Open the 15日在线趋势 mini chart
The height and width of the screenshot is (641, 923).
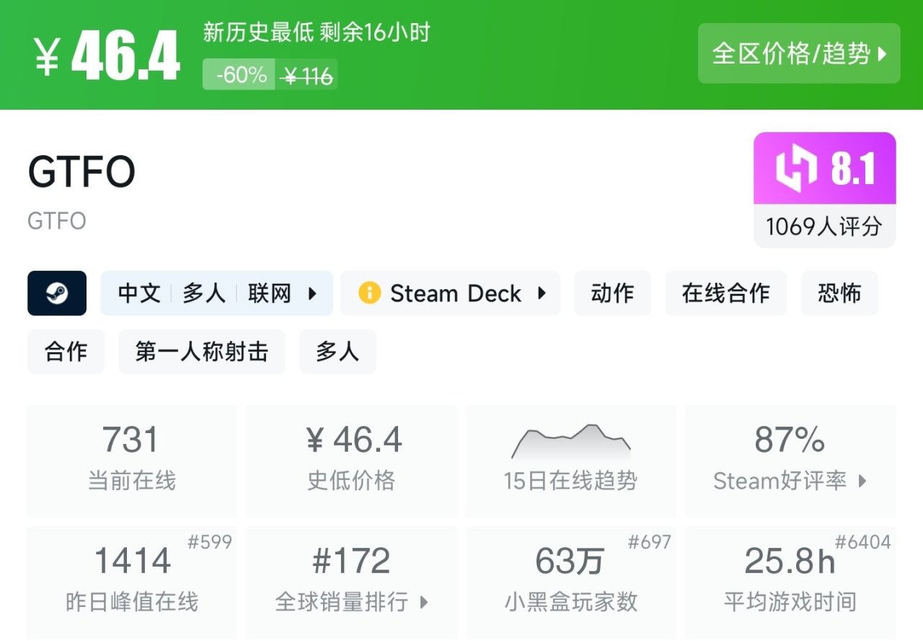570,442
